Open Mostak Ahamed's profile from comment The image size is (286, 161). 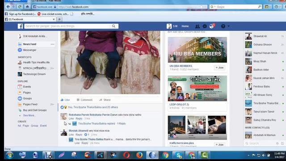(79, 131)
